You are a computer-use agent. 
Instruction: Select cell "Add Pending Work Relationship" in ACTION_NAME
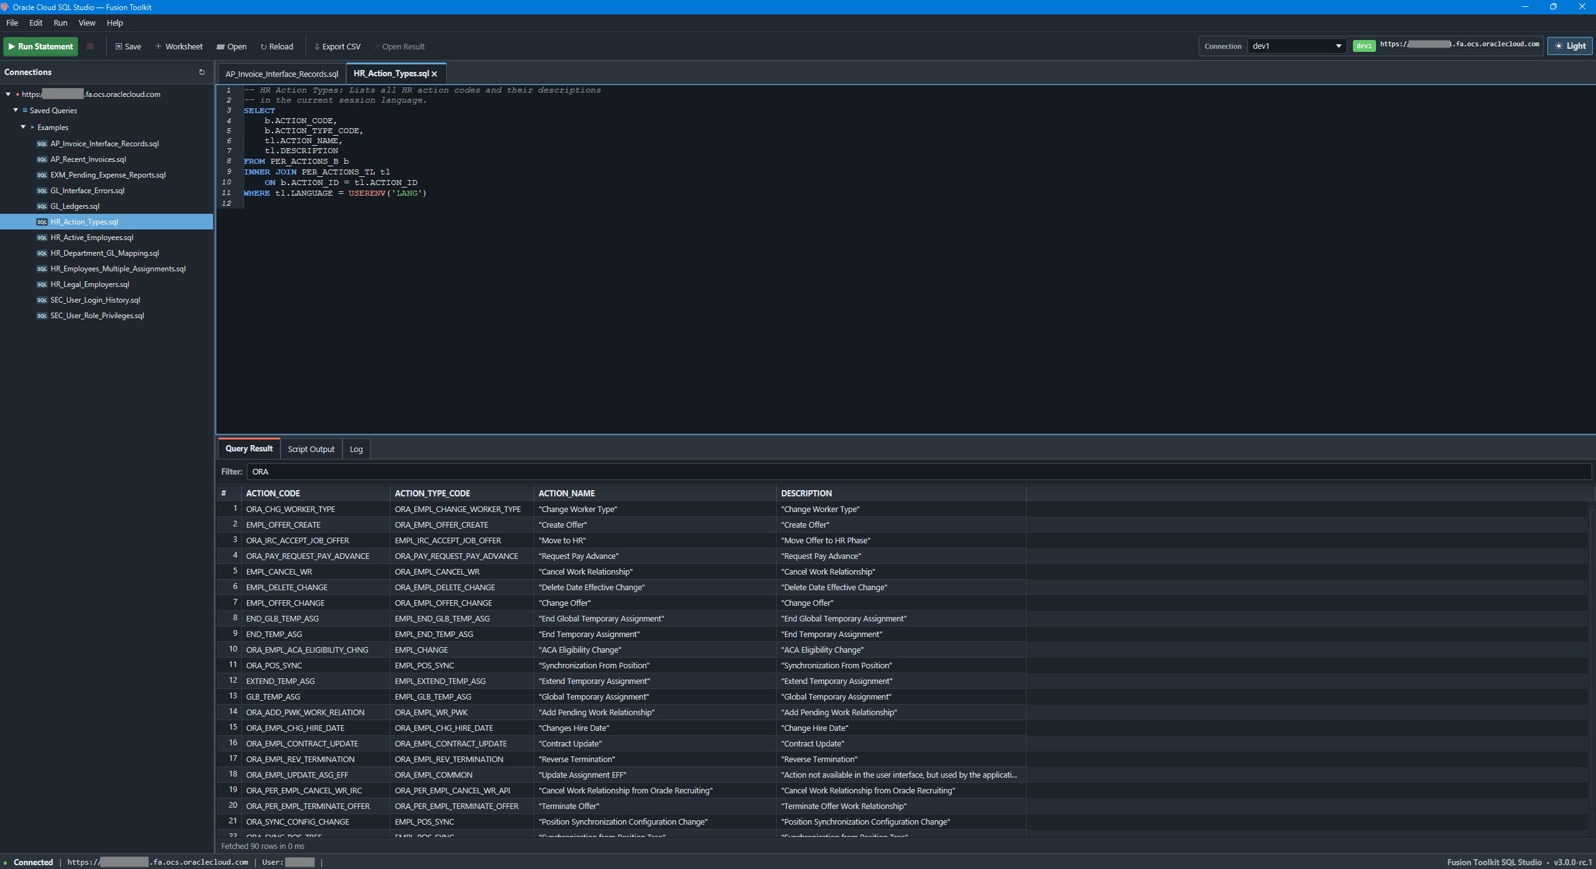655,713
